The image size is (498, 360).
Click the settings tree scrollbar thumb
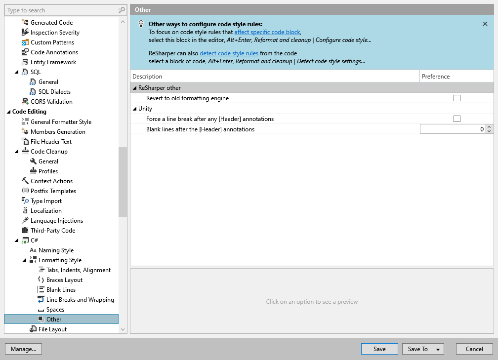123,182
